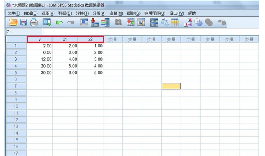Open the 实用程序(U) menu

click(x=155, y=13)
